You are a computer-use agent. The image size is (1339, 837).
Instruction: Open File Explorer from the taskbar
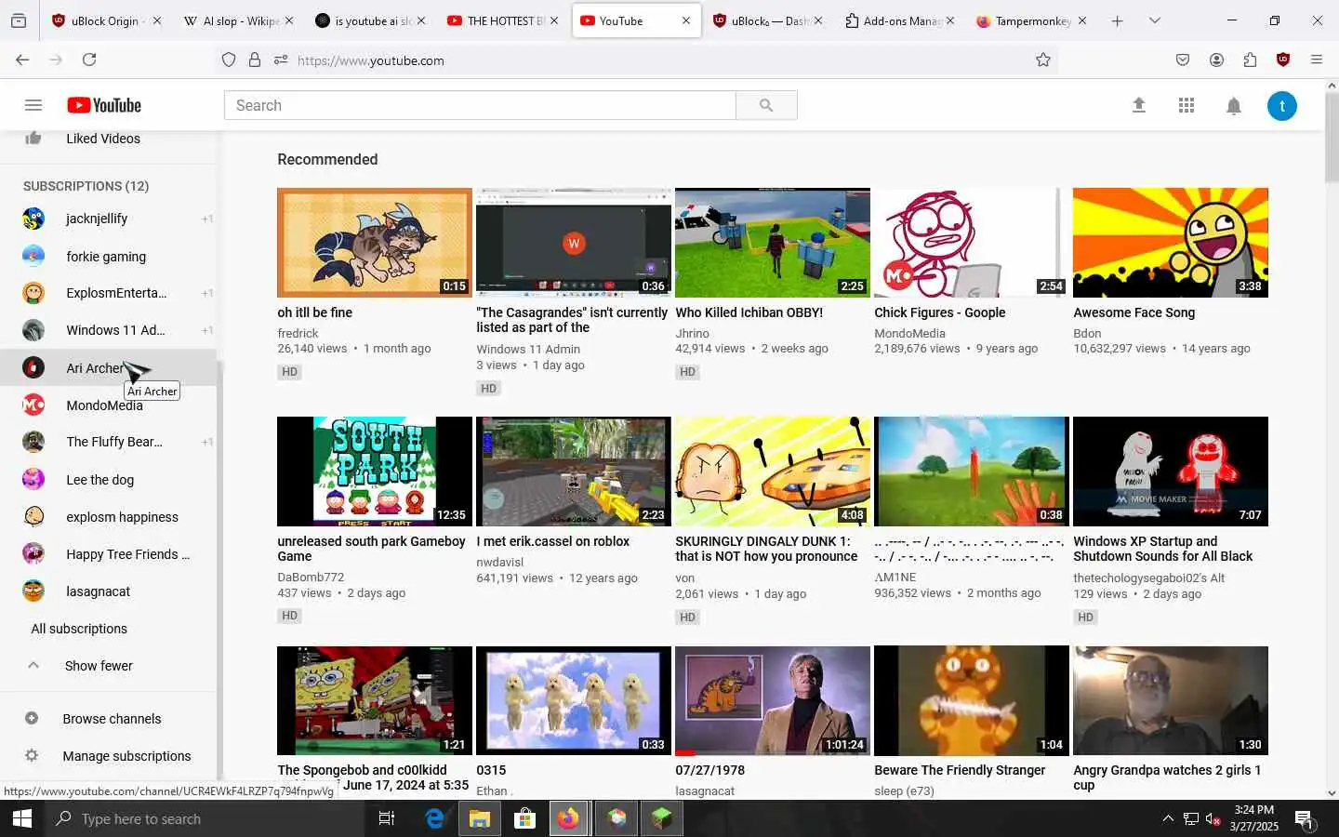(479, 818)
